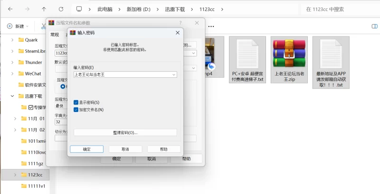The width and height of the screenshot is (380, 194).
Task: Select 11111v1 folder in sidebar
Action: pyautogui.click(x=33, y=186)
